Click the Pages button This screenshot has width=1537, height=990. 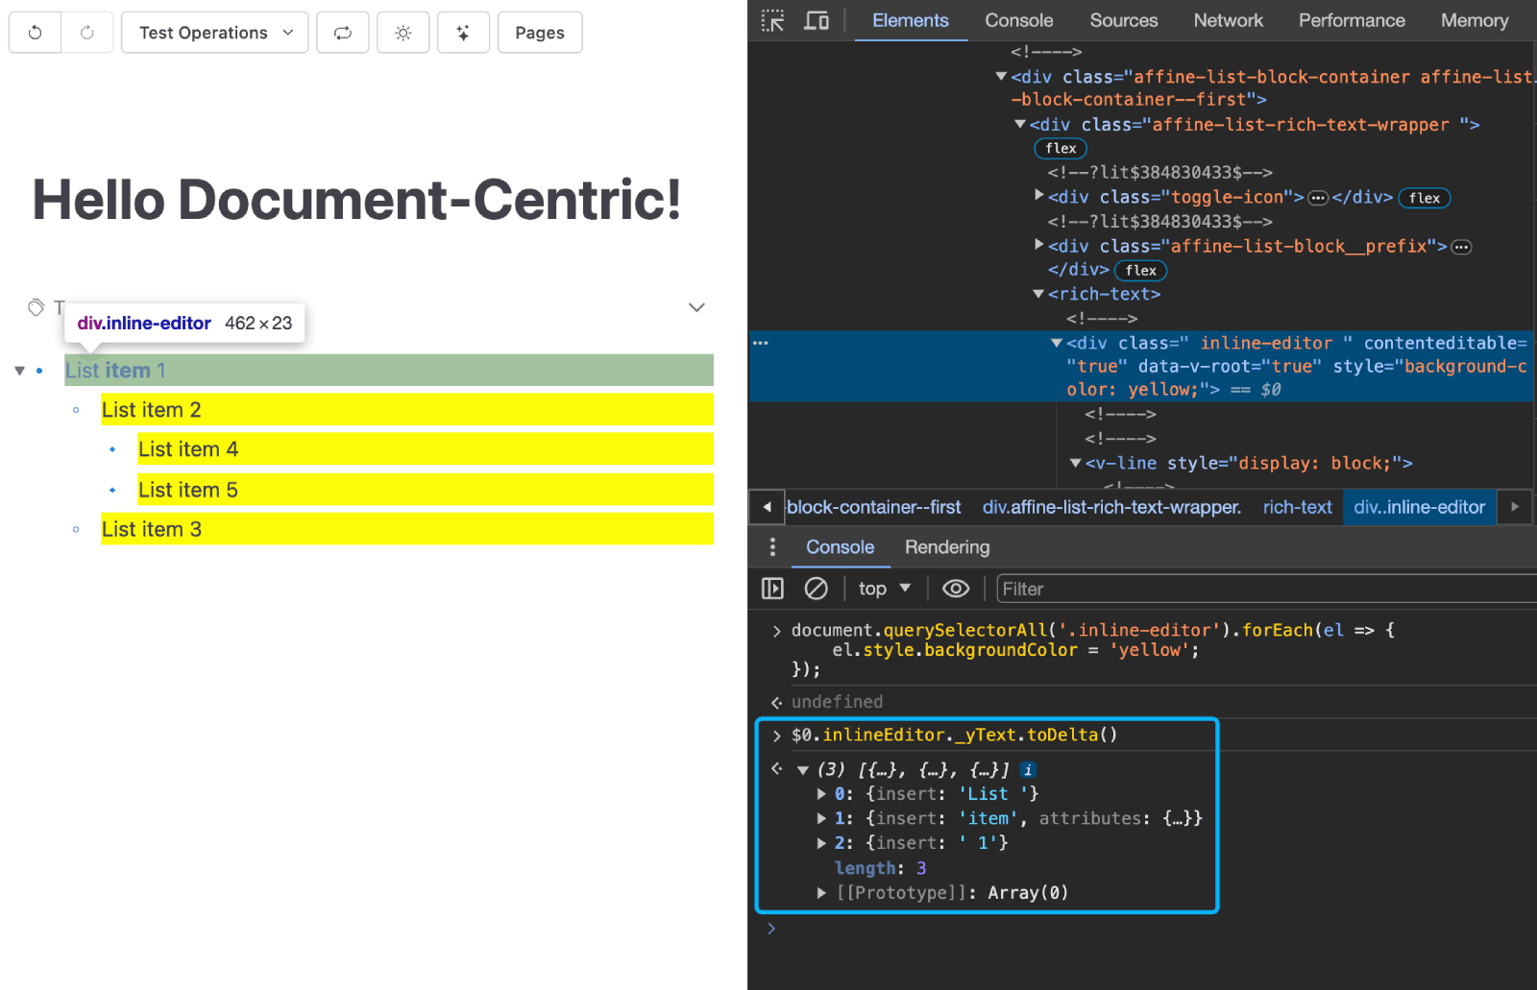tap(539, 32)
